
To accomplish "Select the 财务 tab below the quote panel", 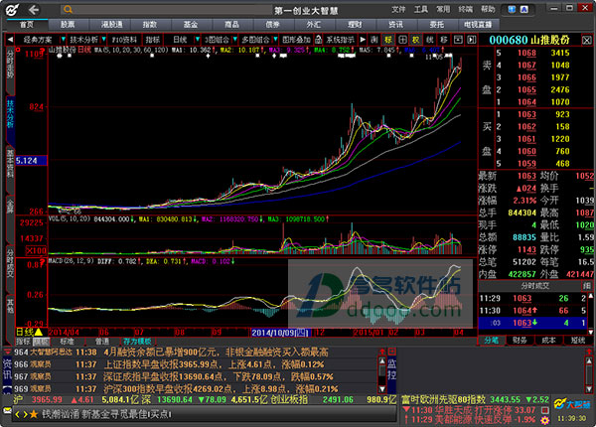I will click(520, 341).
